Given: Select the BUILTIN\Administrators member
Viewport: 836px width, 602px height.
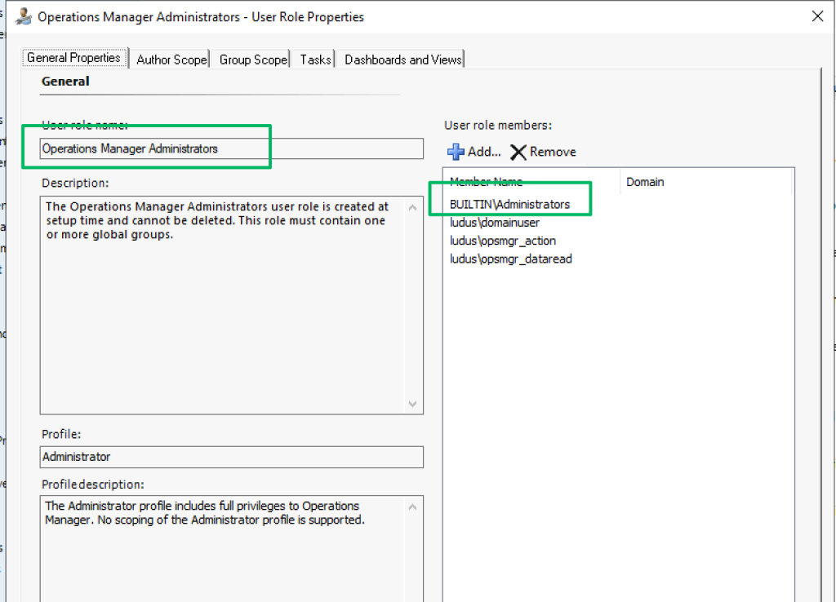Looking at the screenshot, I should 509,204.
